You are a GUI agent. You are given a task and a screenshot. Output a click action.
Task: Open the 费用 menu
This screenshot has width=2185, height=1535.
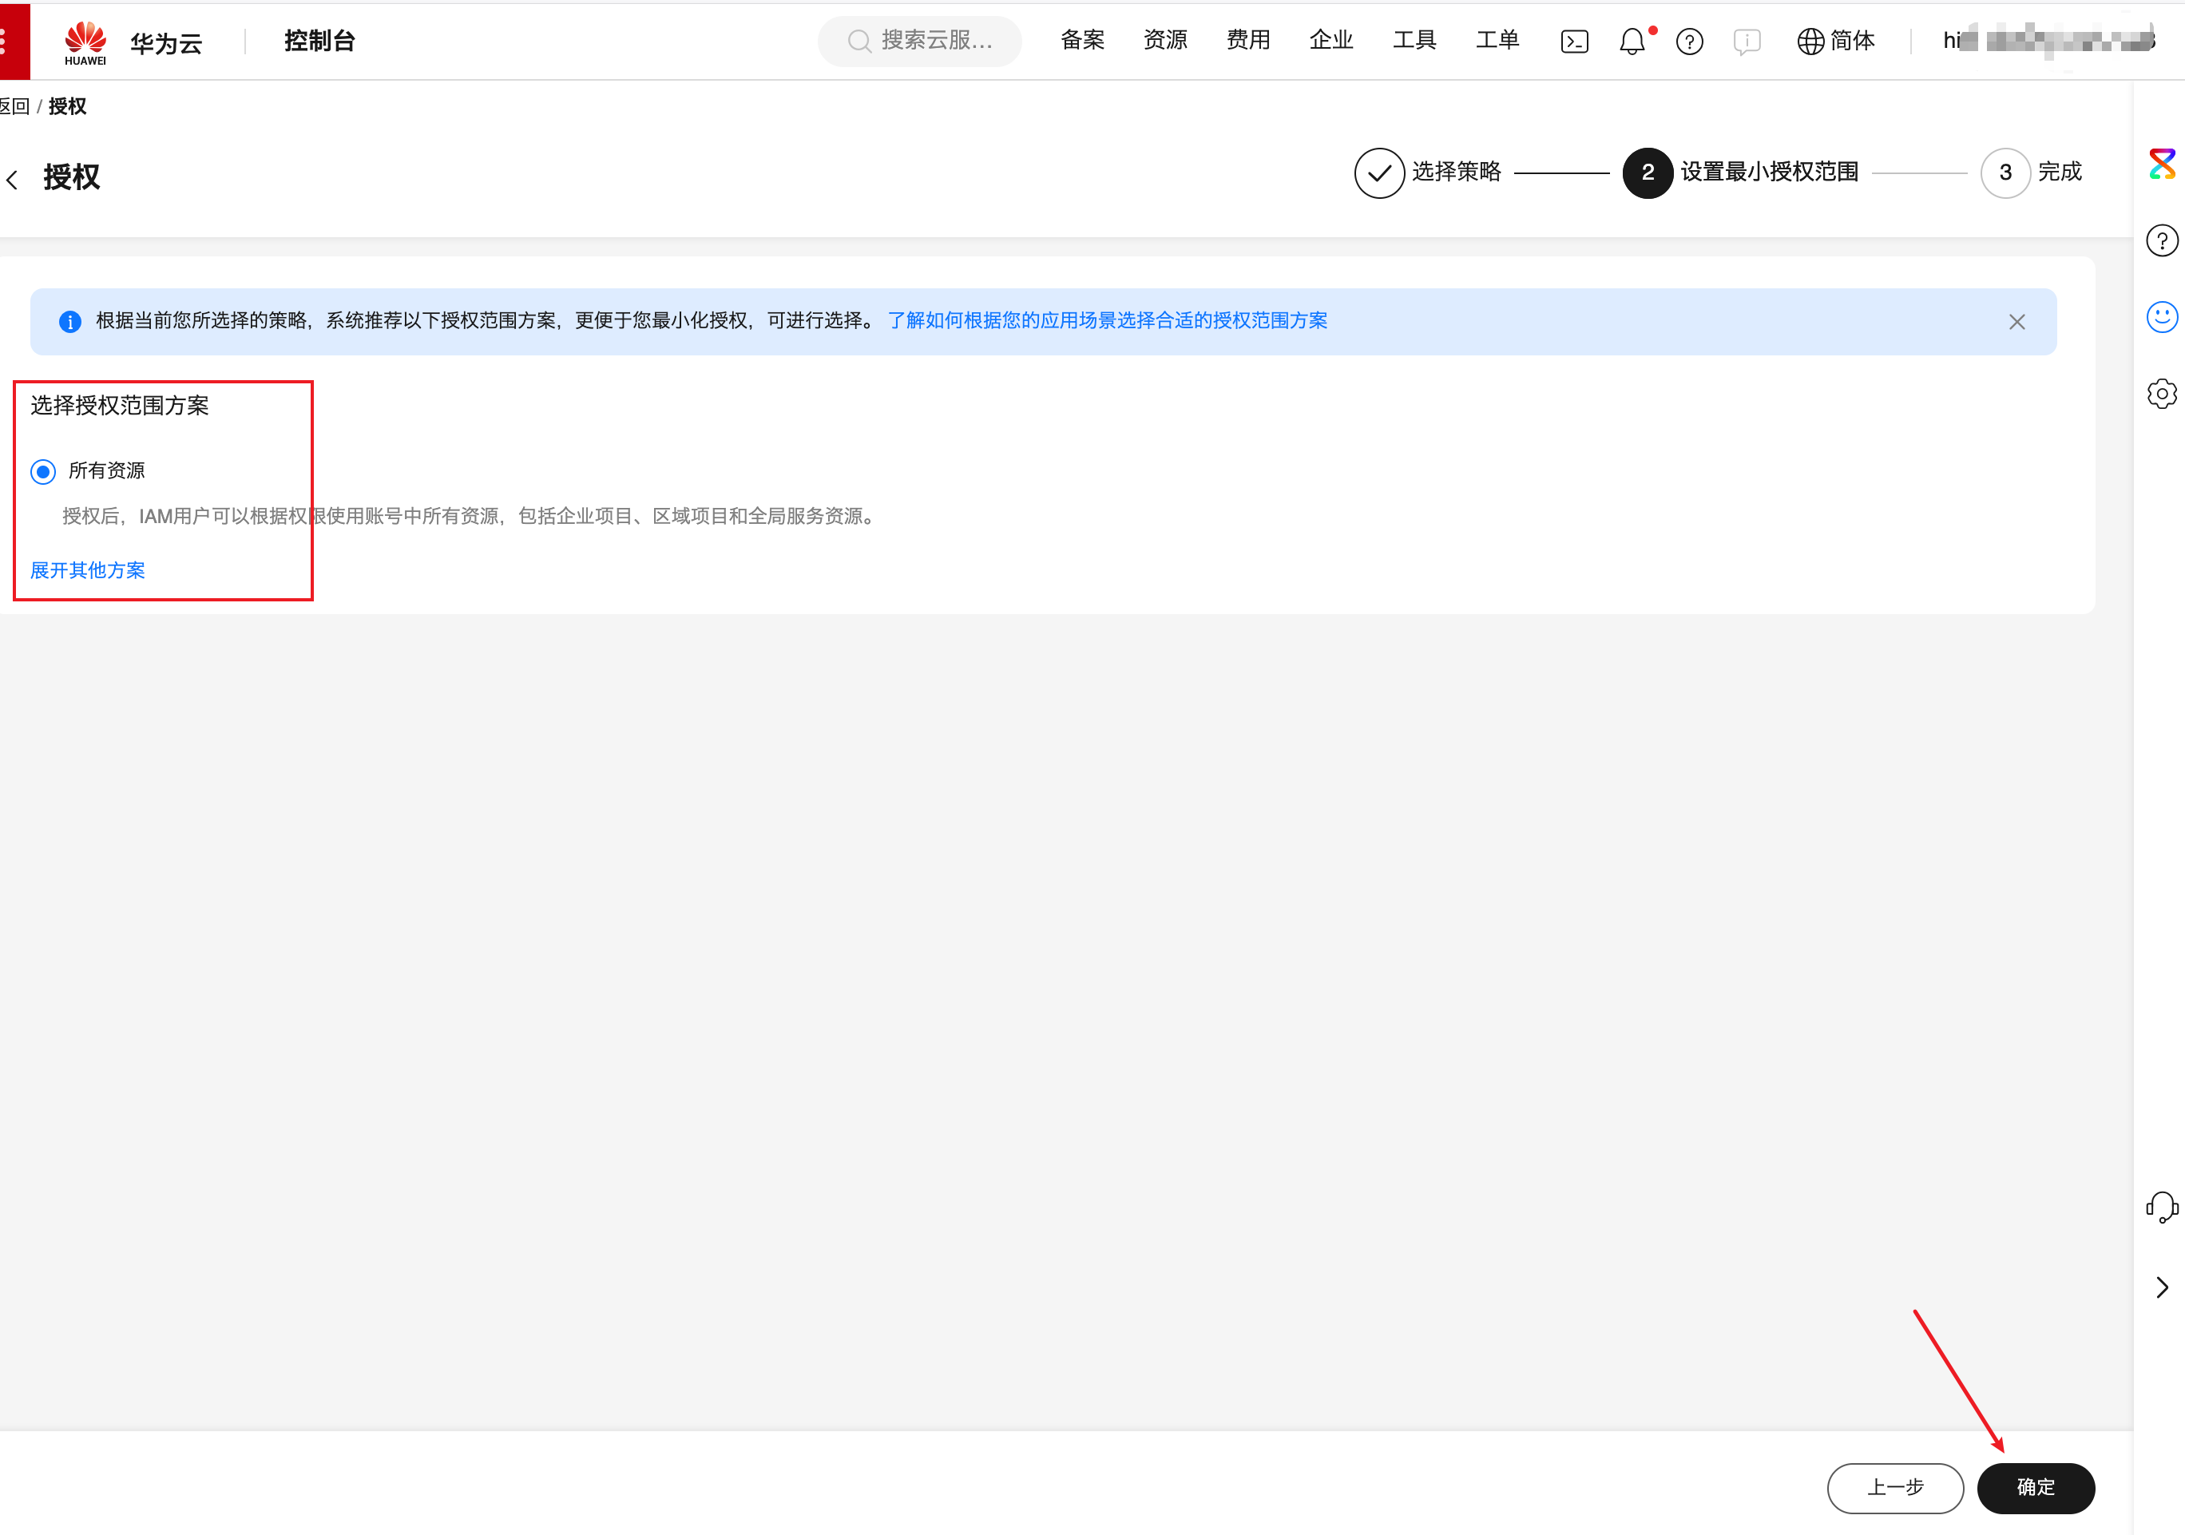coord(1247,40)
